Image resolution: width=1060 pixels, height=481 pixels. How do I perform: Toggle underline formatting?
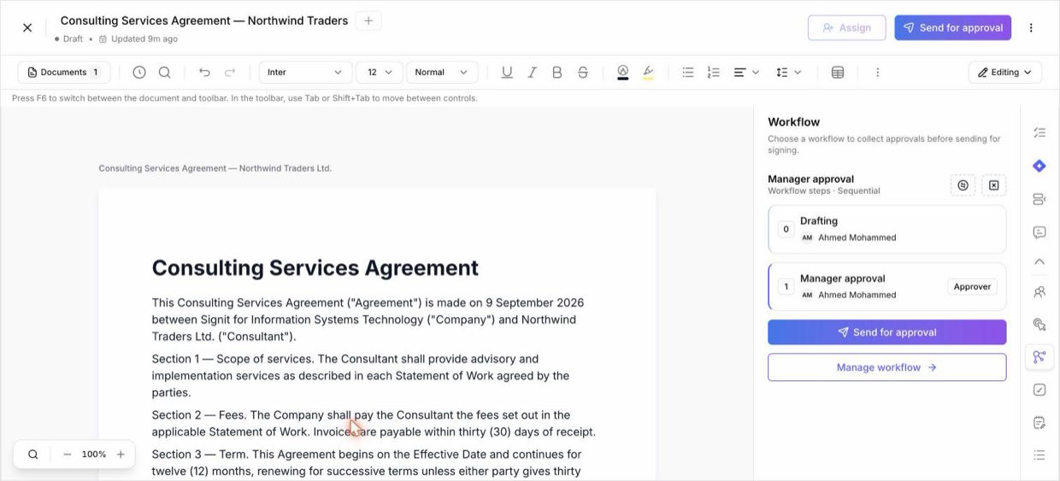pyautogui.click(x=507, y=73)
